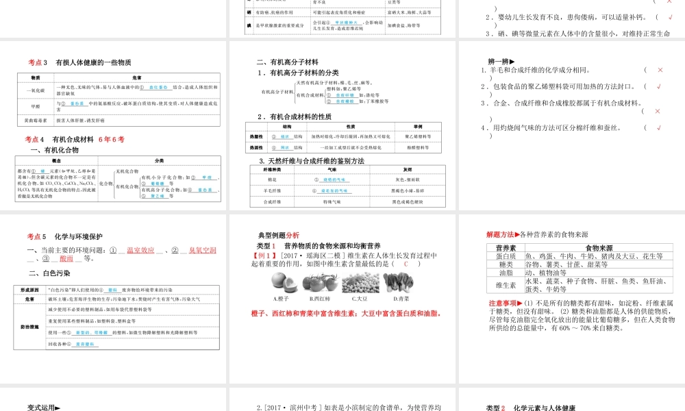This screenshot has width=685, height=411.
Task: Select the 形成原因 row header cell
Action: click(x=29, y=290)
